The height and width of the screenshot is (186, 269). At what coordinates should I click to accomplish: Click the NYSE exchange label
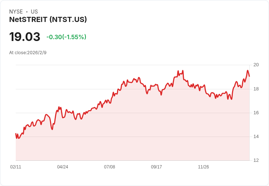[16, 12]
